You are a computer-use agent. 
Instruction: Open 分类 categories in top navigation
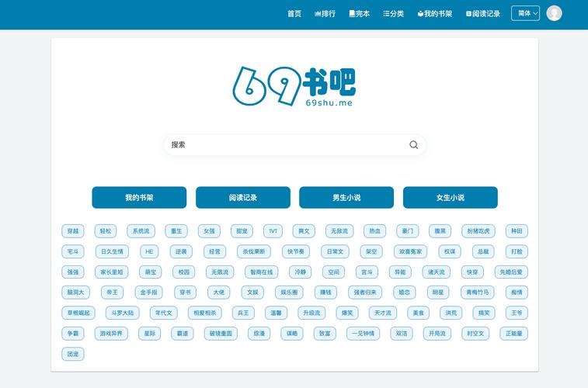394,13
